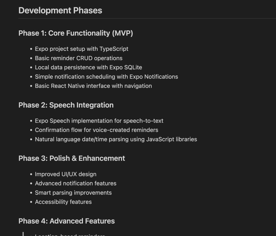276x236 pixels.
Task: Click the word TypeScript in the first bullet
Action: point(114,49)
